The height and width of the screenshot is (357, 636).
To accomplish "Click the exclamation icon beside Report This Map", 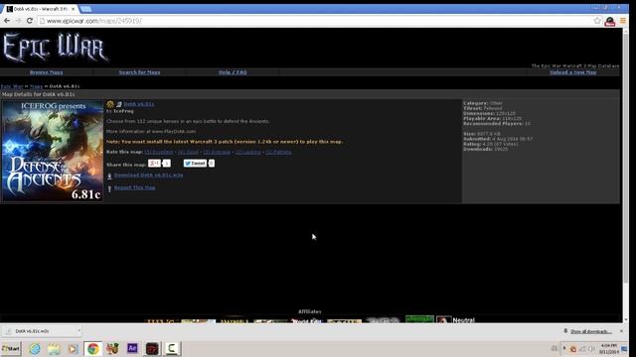I will [x=109, y=188].
